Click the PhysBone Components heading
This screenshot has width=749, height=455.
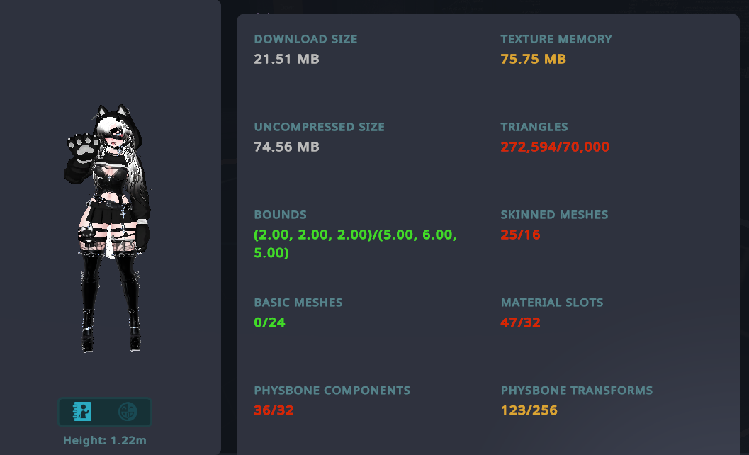[332, 391]
